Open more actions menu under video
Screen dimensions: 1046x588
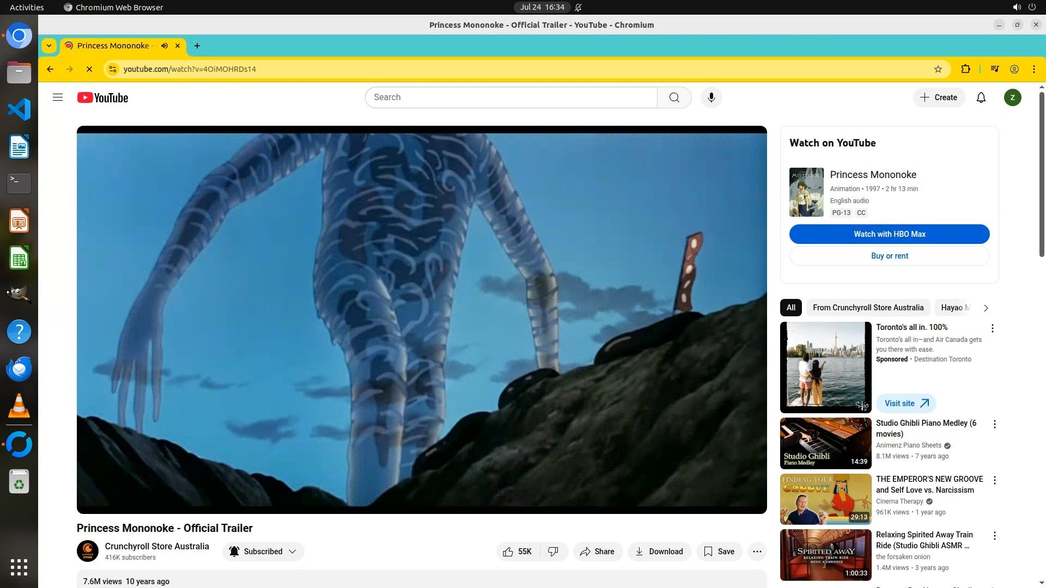[x=757, y=552]
